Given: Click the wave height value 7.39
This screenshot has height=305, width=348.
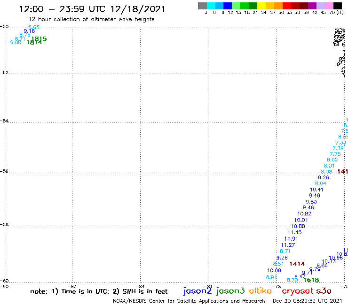Looking at the screenshot, I should click(338, 148).
